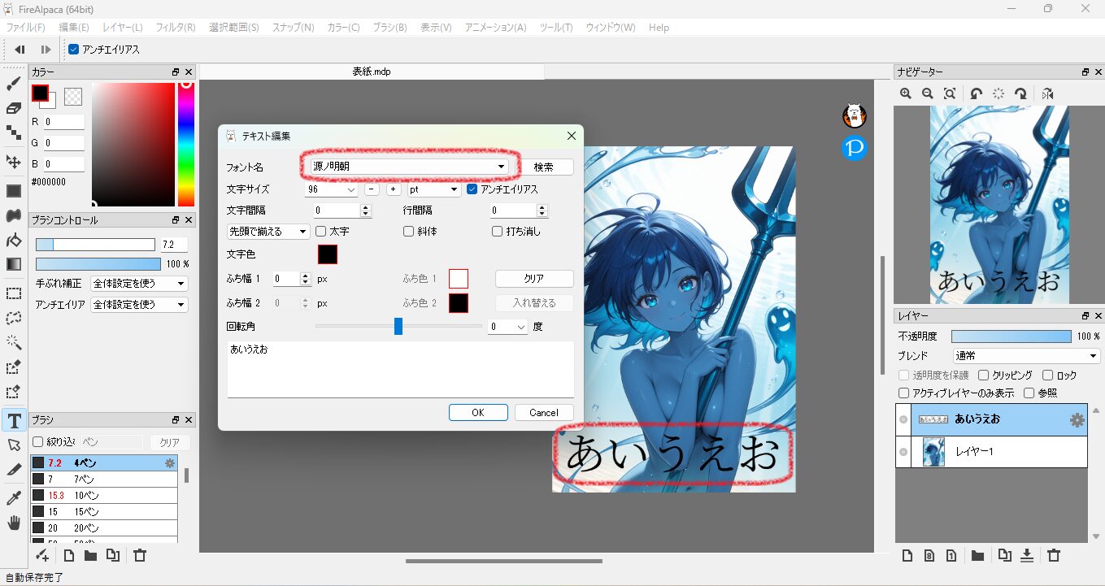The image size is (1105, 586).
Task: Open the レイヤー(L) menu
Action: pos(122,28)
